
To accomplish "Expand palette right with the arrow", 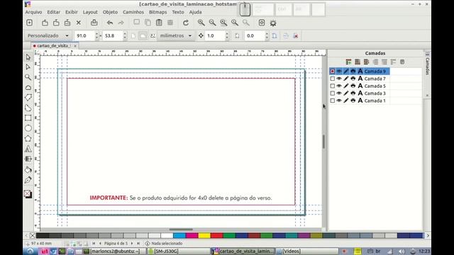I will [x=428, y=236].
